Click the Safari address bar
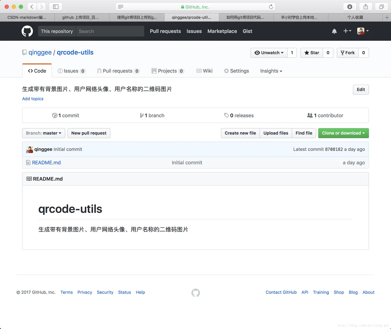 point(195,7)
